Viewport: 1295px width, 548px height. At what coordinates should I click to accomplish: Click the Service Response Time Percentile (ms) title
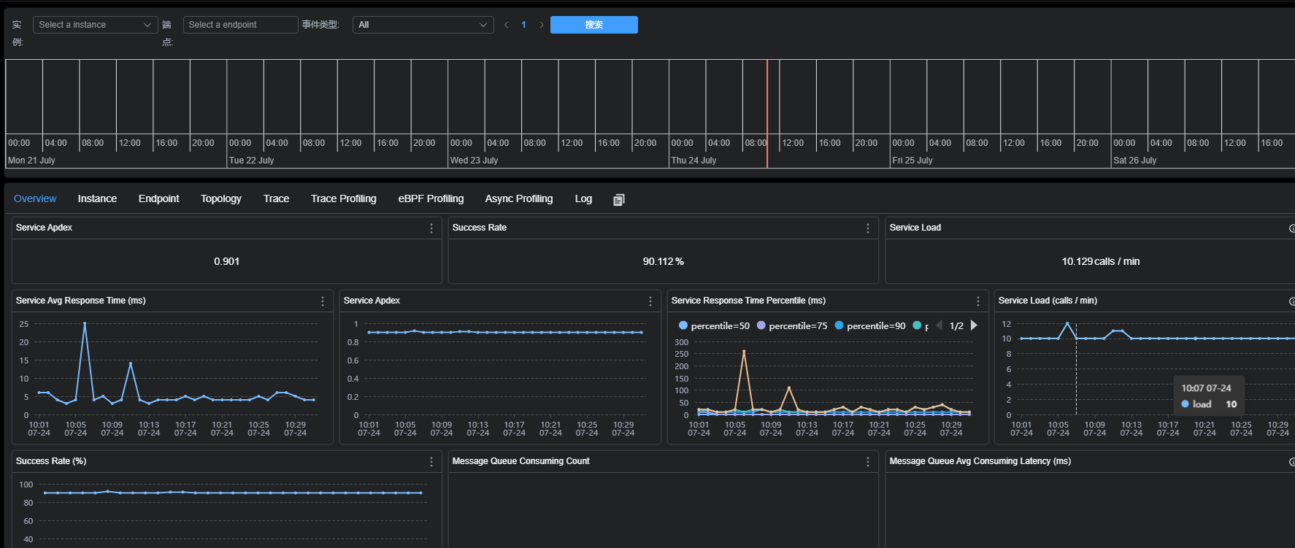pos(748,301)
